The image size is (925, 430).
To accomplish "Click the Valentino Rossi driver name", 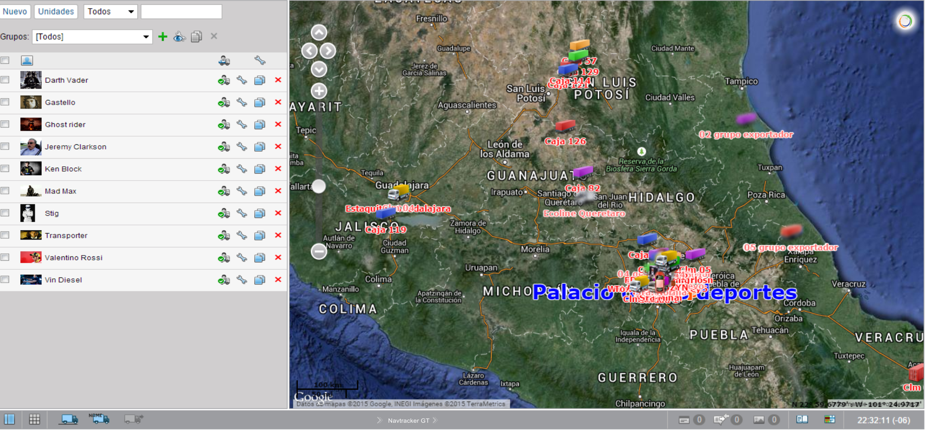I will point(74,258).
